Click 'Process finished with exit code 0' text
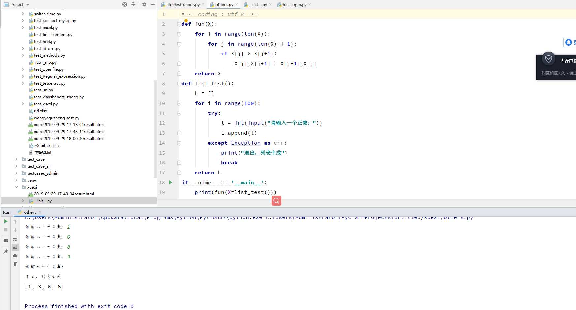This screenshot has height=310, width=576. pos(79,306)
